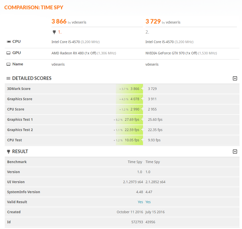Click the monitor icon beside Name
The width and height of the screenshot is (242, 229).
pyautogui.click(x=9, y=64)
